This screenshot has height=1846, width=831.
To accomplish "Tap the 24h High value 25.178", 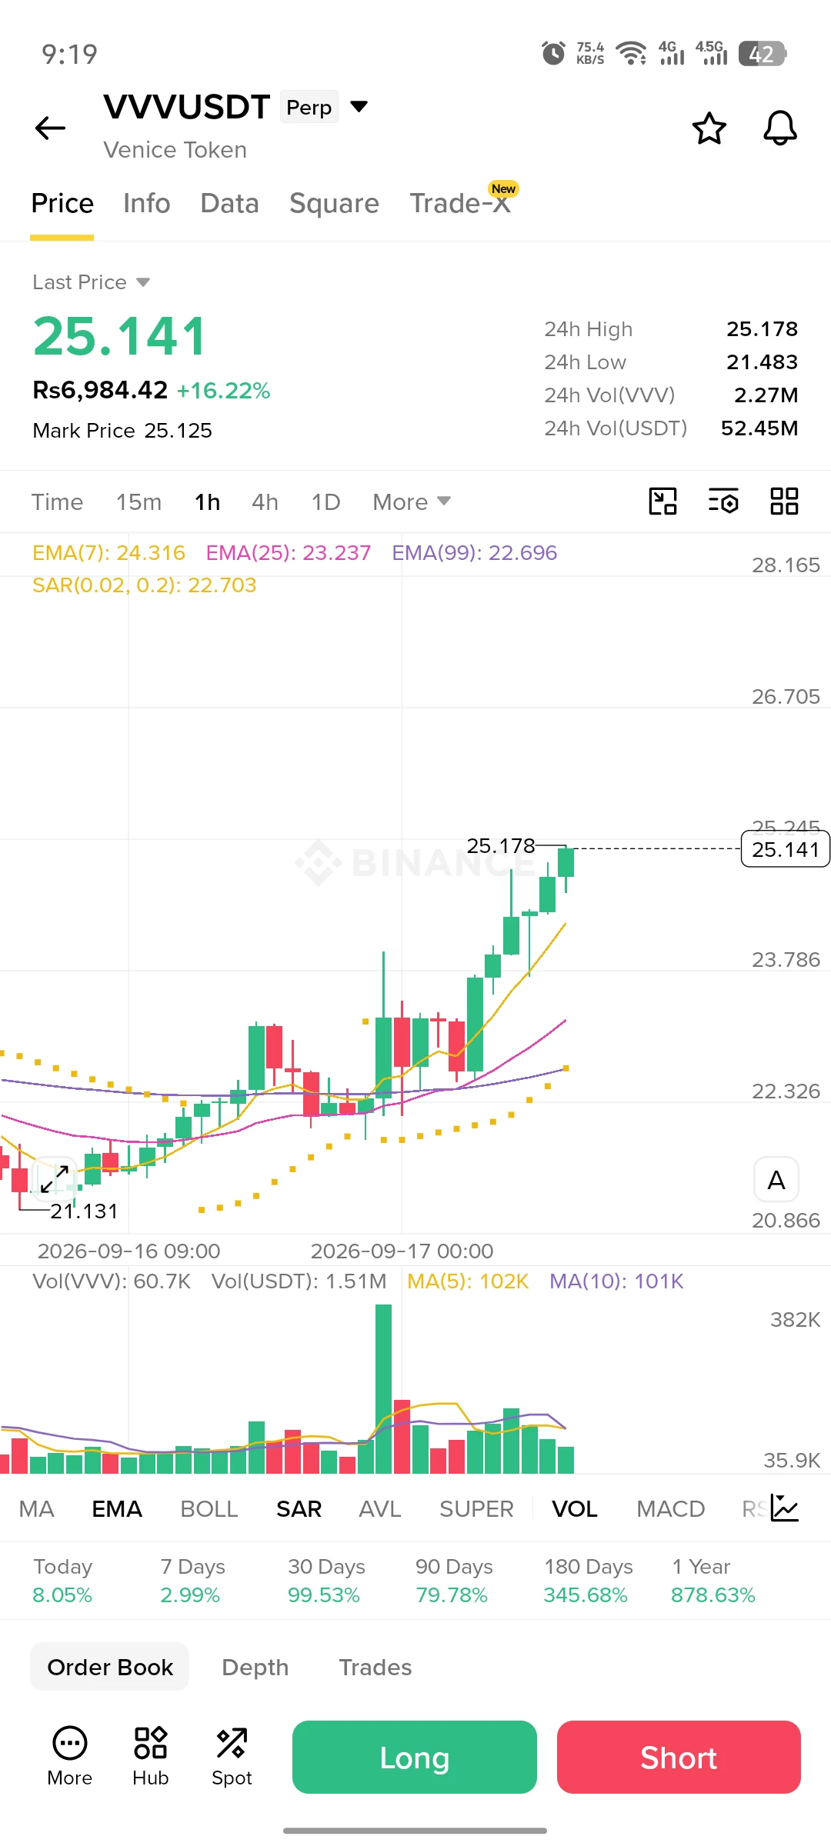I will (762, 329).
